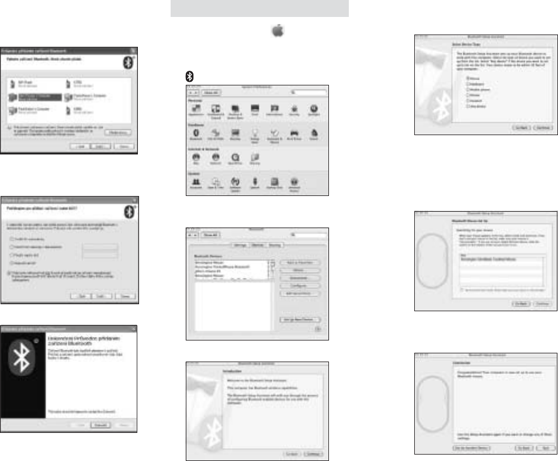Screen dimensions: 558x461
Task: Toggle checkbox below mouse list in Mouse Set Up
Action: coord(462,290)
